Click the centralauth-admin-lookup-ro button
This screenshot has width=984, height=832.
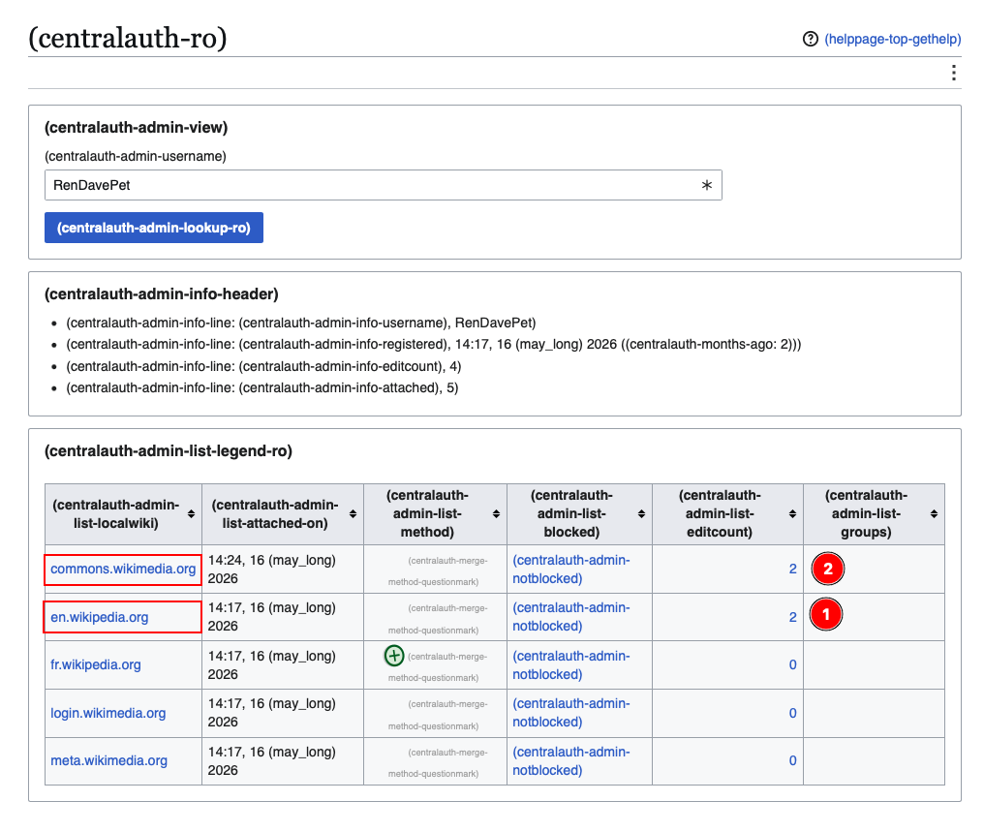154,228
